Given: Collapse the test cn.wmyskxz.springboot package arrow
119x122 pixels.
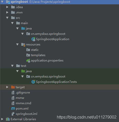Looking at the screenshot, I should pos(23,77).
